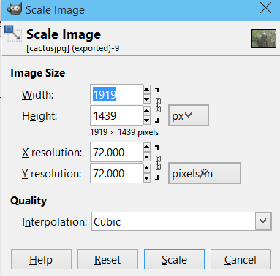The width and height of the screenshot is (280, 276).
Task: Increase Height with the up arrow
Action: 147,110
